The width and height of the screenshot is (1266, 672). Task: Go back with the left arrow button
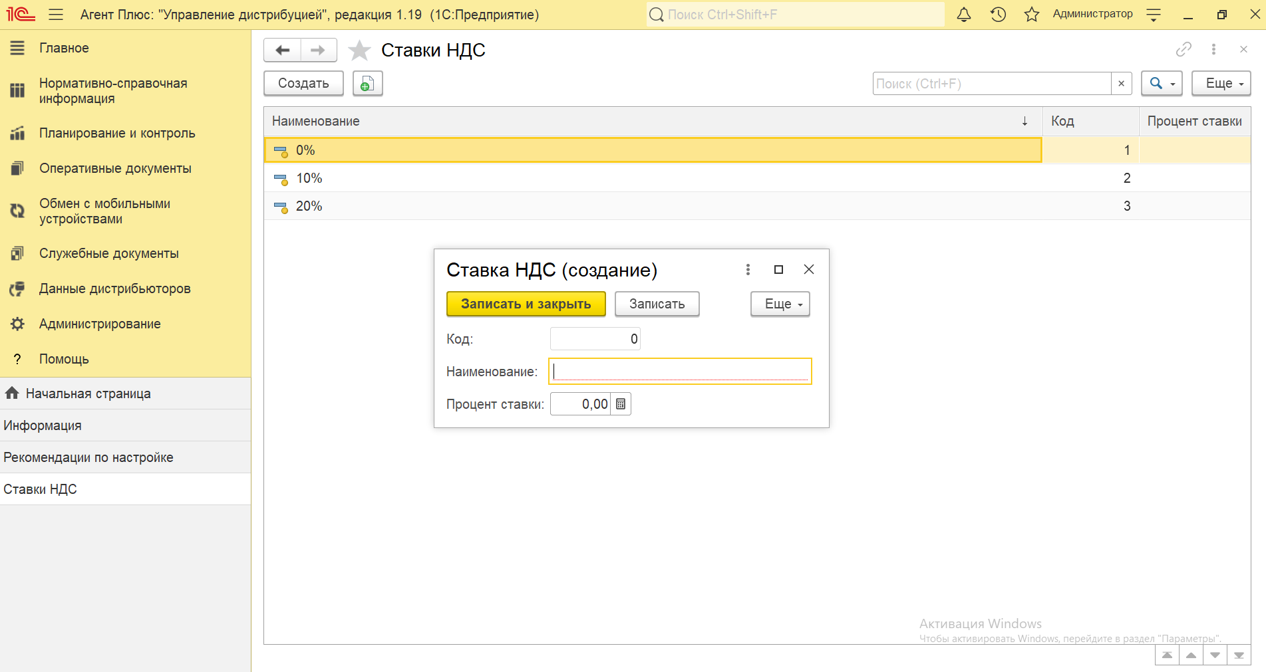283,50
